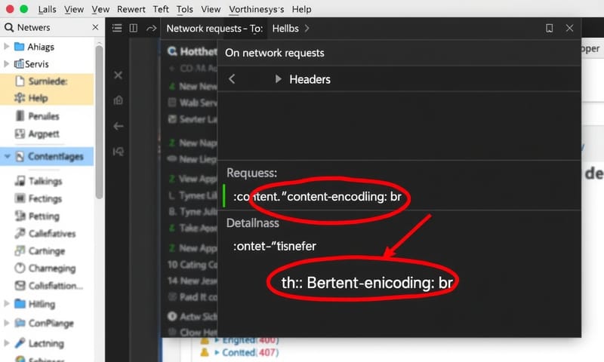The image size is (604, 362).
Task: Select the Network requests tab
Action: pyautogui.click(x=214, y=28)
